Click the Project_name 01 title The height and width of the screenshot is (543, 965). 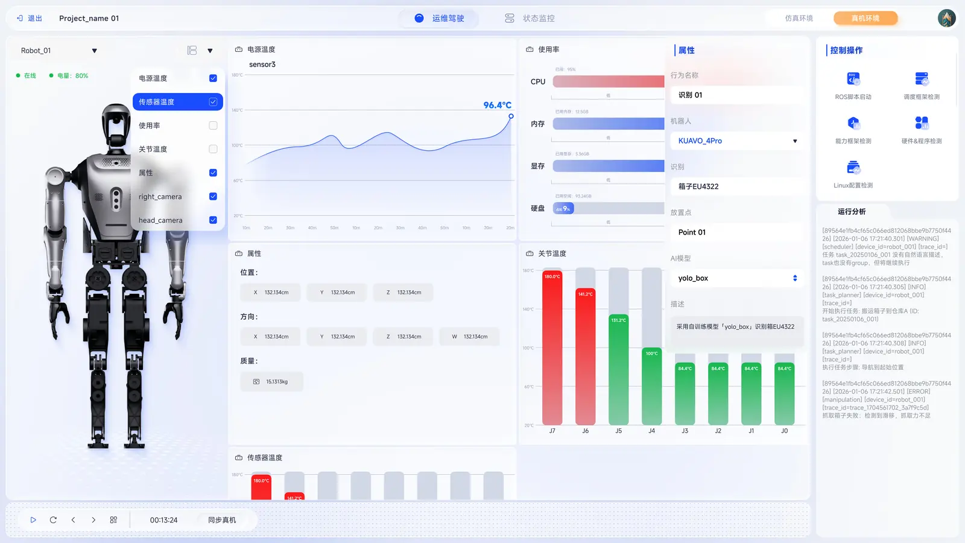pyautogui.click(x=89, y=18)
